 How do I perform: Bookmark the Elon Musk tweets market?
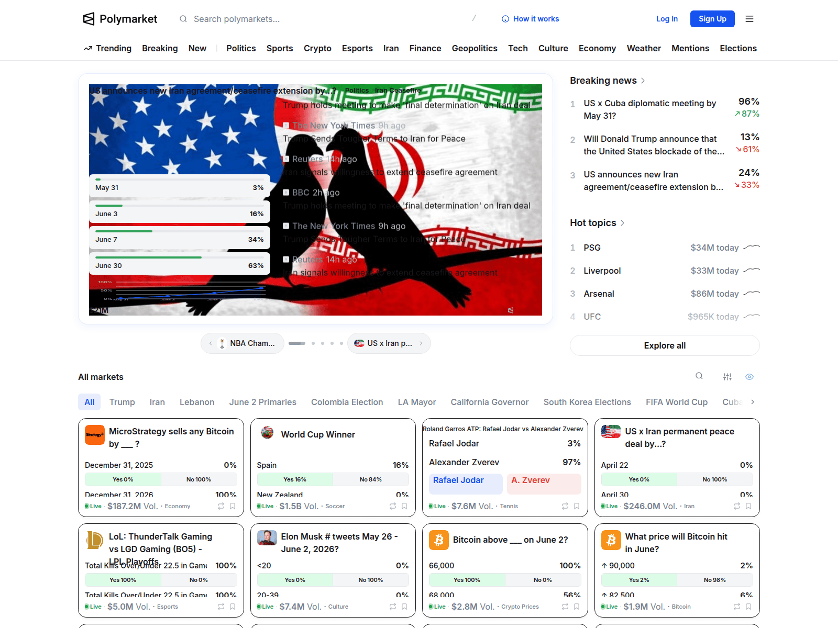[404, 607]
